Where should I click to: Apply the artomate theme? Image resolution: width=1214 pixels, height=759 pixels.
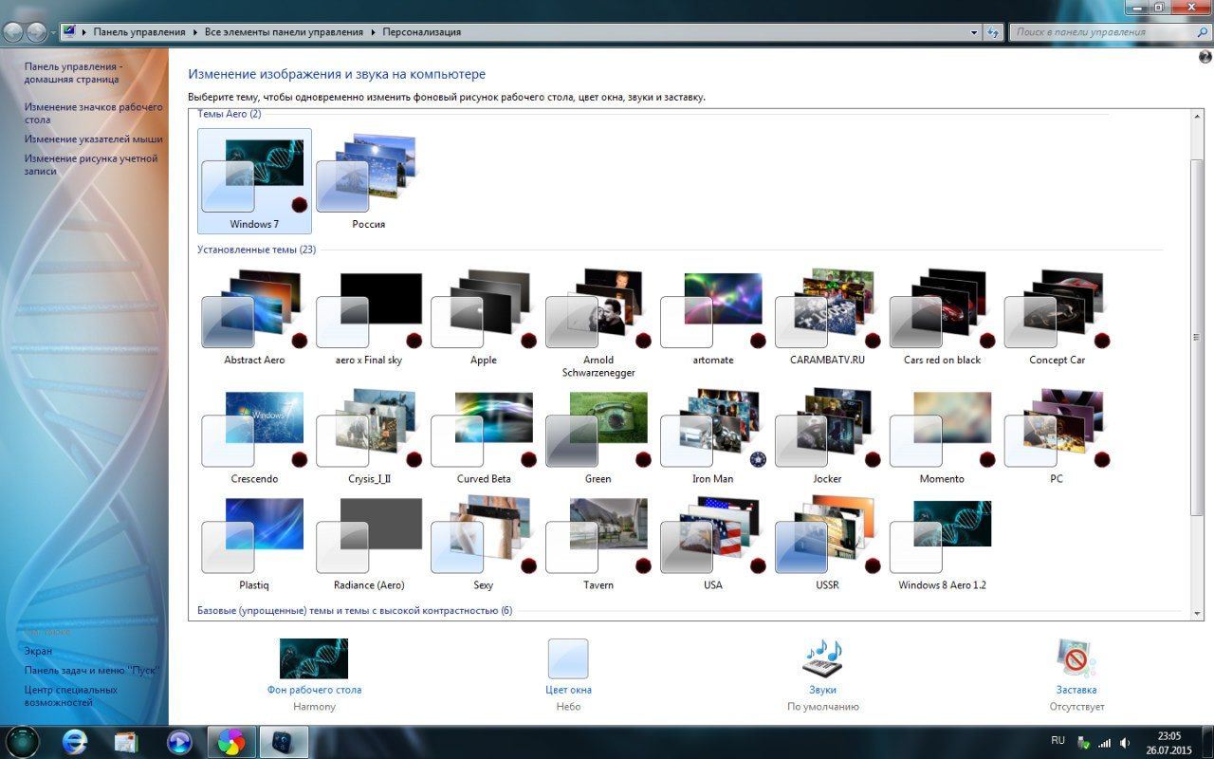pyautogui.click(x=713, y=317)
